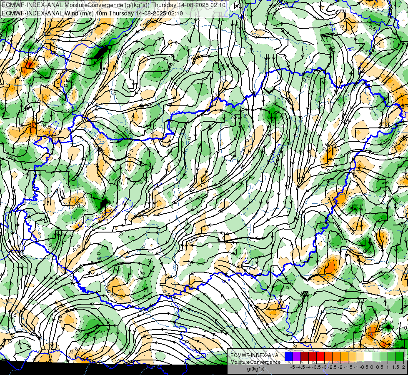This screenshot has height=375, width=408.
Task: Click the legend tick value -4.5
Action: point(300,367)
